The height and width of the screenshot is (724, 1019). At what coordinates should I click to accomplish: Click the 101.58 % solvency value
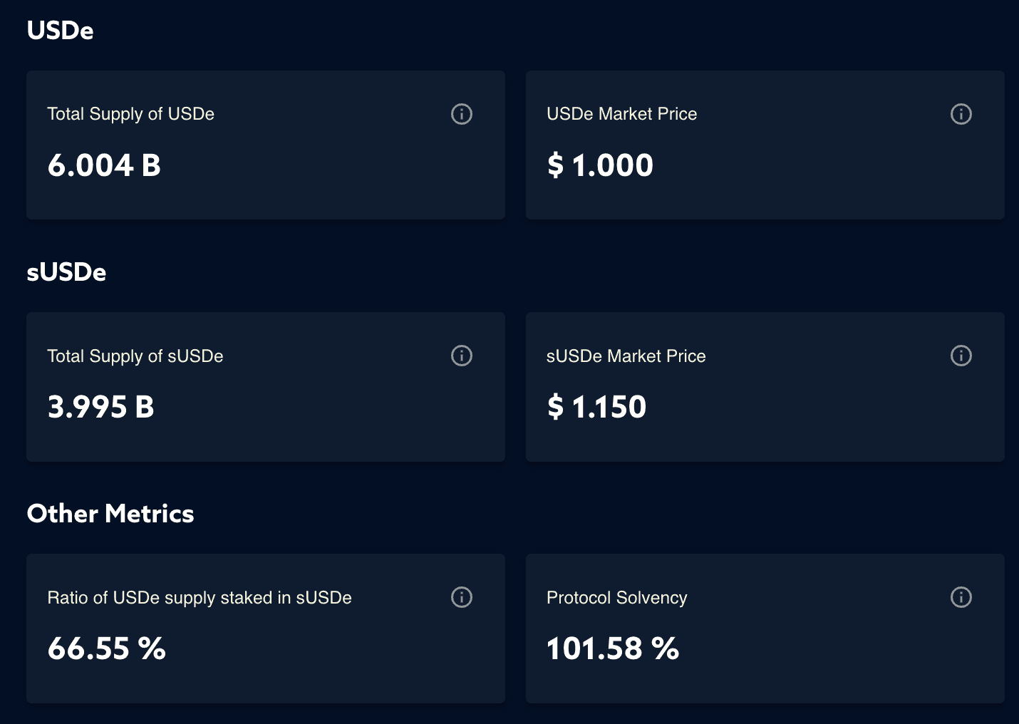pyautogui.click(x=612, y=648)
